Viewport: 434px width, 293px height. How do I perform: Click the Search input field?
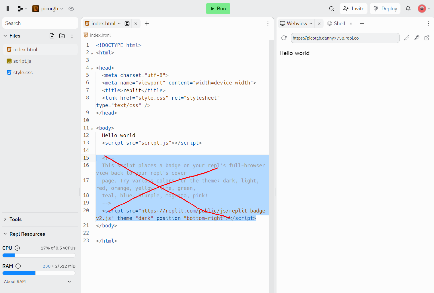tap(40, 23)
